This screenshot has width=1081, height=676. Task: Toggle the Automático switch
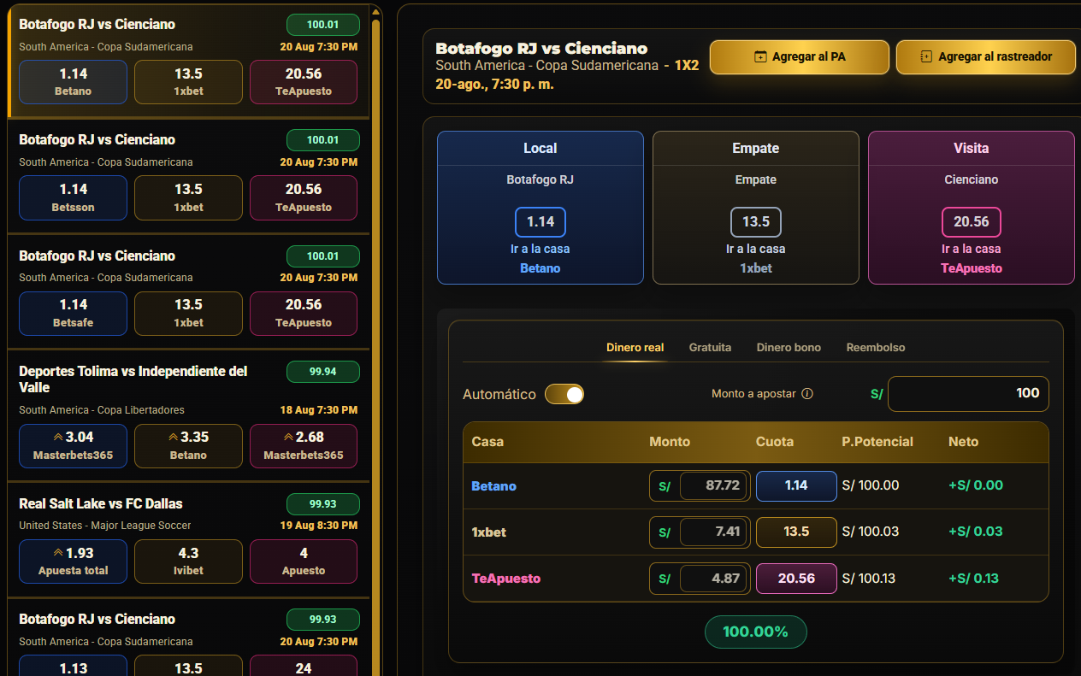564,394
